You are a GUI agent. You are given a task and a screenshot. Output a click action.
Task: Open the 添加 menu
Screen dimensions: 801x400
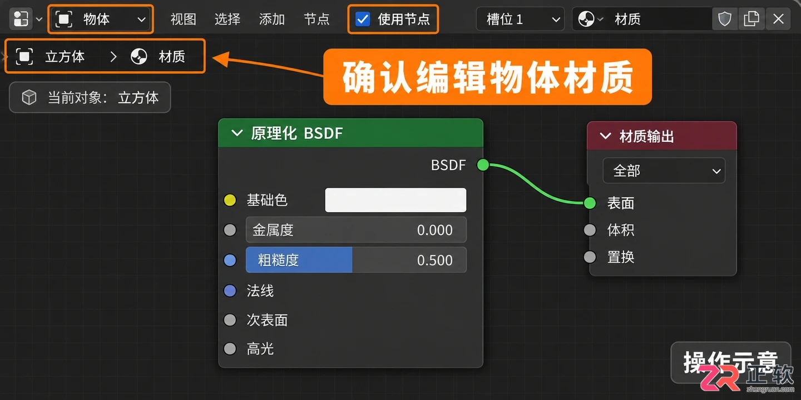tap(272, 19)
